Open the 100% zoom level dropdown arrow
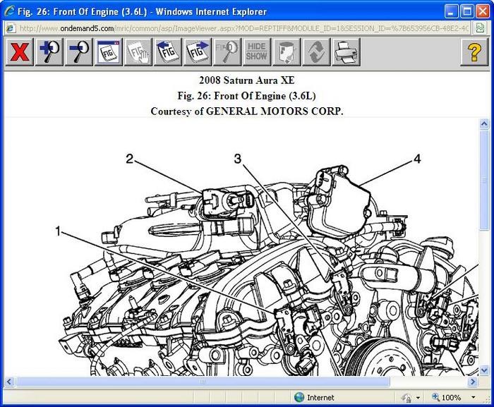Image resolution: width=494 pixels, height=407 pixels. click(x=473, y=398)
